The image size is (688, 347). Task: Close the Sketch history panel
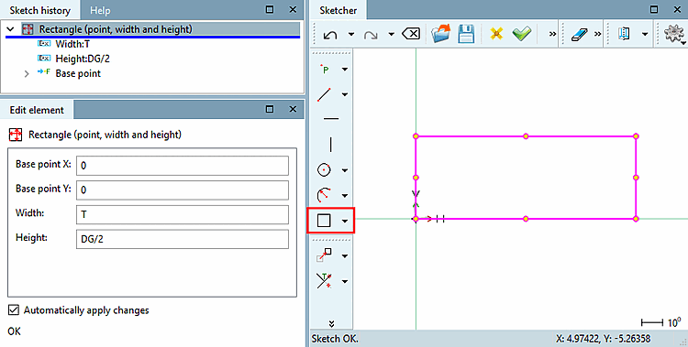[x=293, y=9]
